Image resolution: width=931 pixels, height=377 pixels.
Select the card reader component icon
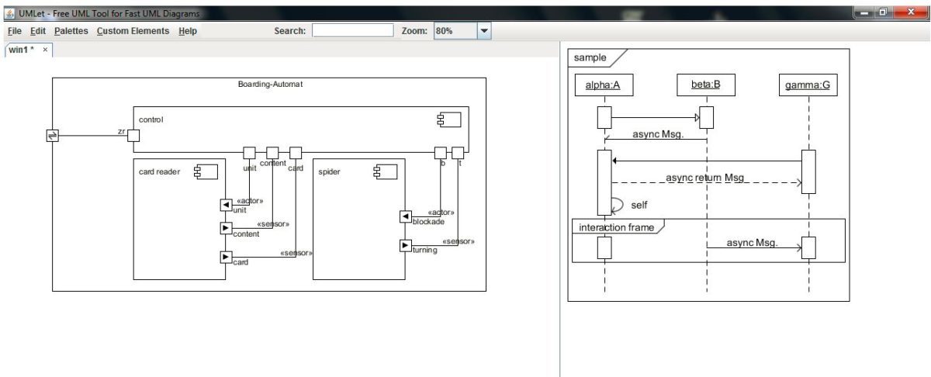pyautogui.click(x=206, y=171)
